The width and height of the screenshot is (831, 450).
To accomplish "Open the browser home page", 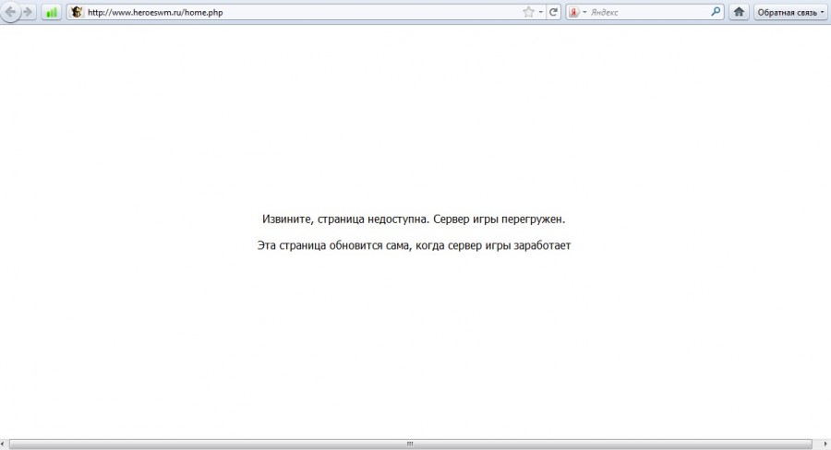I will point(739,12).
